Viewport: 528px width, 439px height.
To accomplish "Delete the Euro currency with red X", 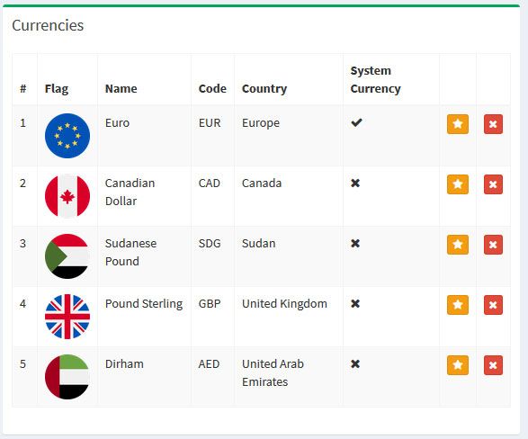I will click(x=493, y=124).
